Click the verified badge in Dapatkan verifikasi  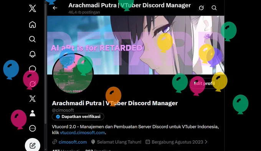pyautogui.click(x=58, y=117)
